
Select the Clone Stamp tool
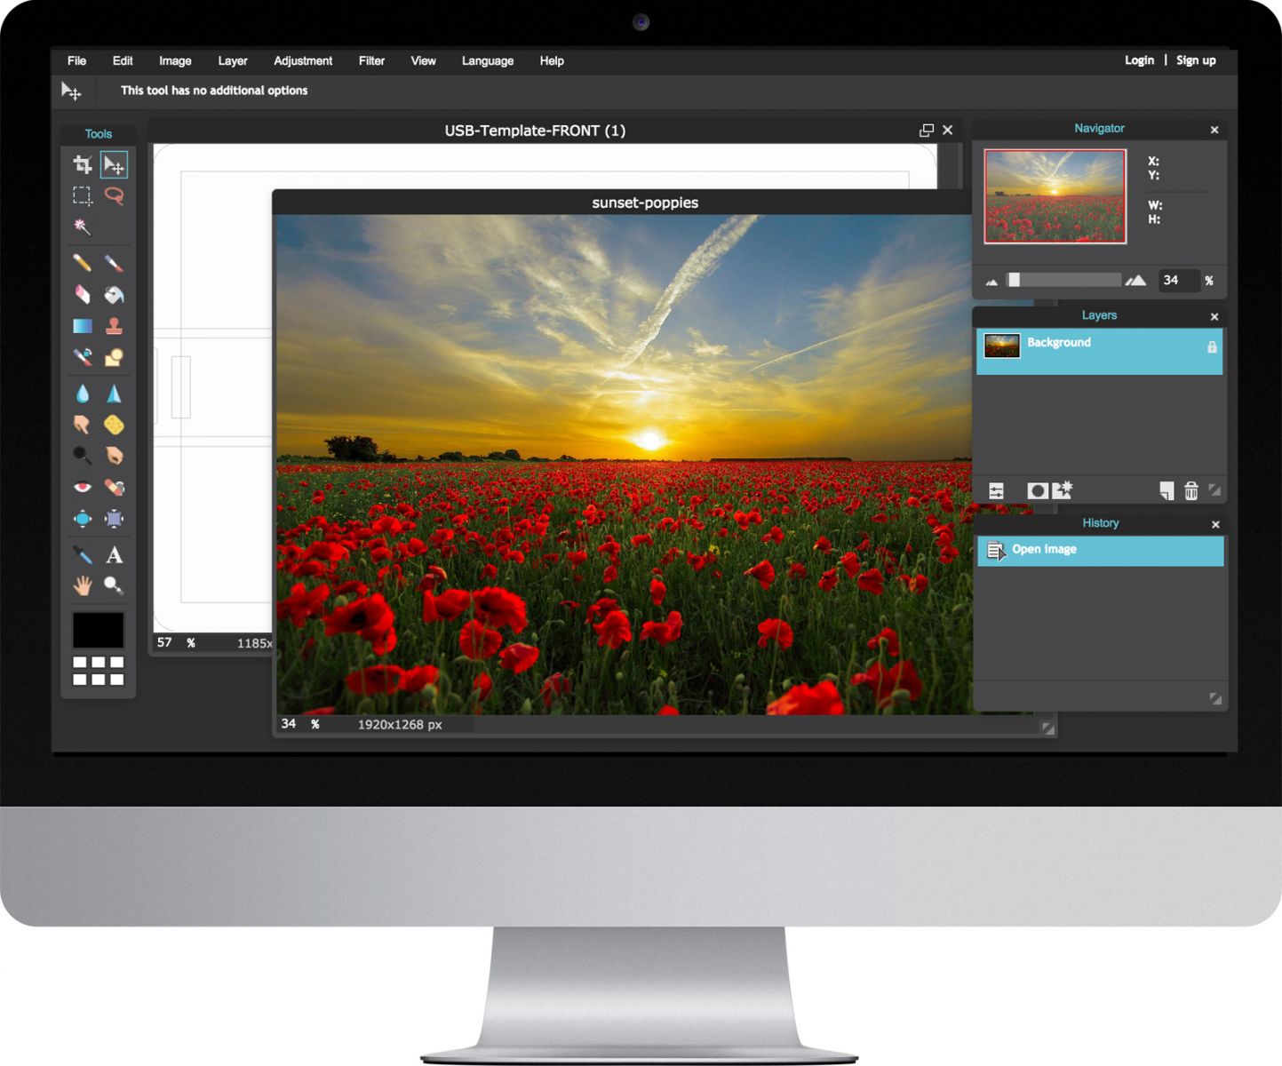coord(114,326)
